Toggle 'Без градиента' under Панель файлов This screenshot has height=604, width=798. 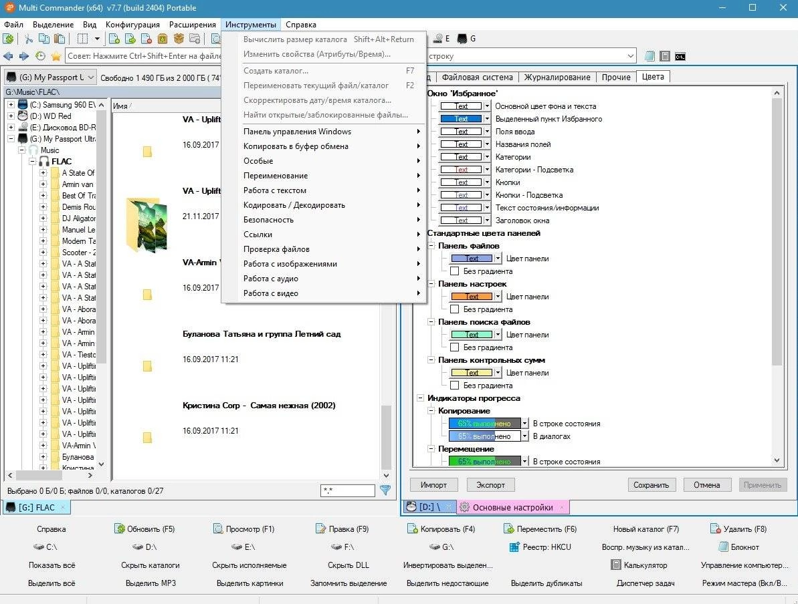pos(454,271)
